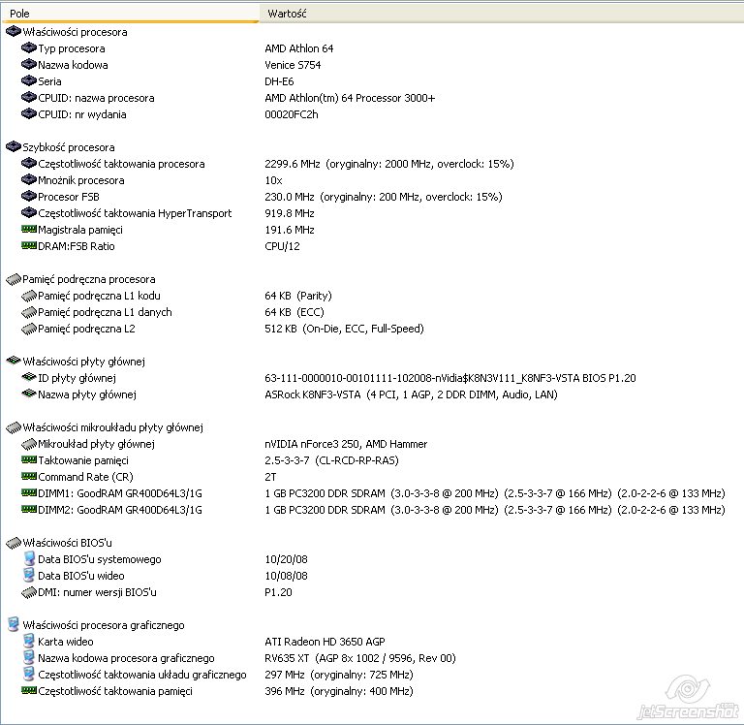Click the RV635 XT codename value
This screenshot has width=744, height=725.
click(360, 658)
